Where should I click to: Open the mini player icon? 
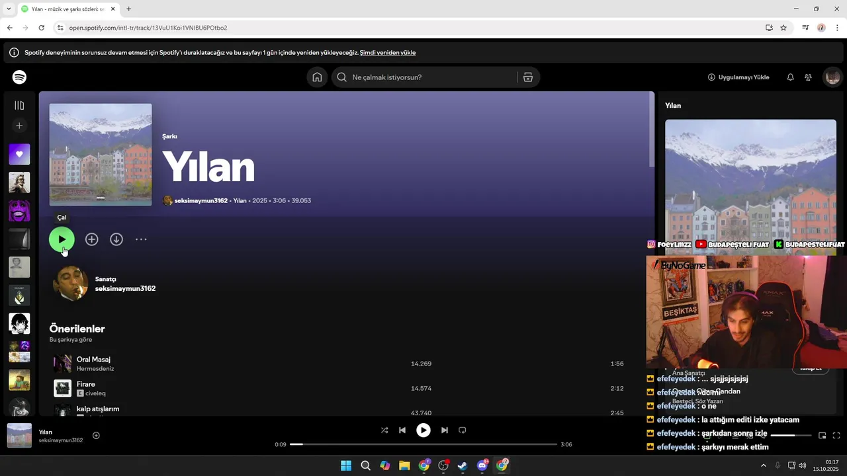[x=823, y=436]
